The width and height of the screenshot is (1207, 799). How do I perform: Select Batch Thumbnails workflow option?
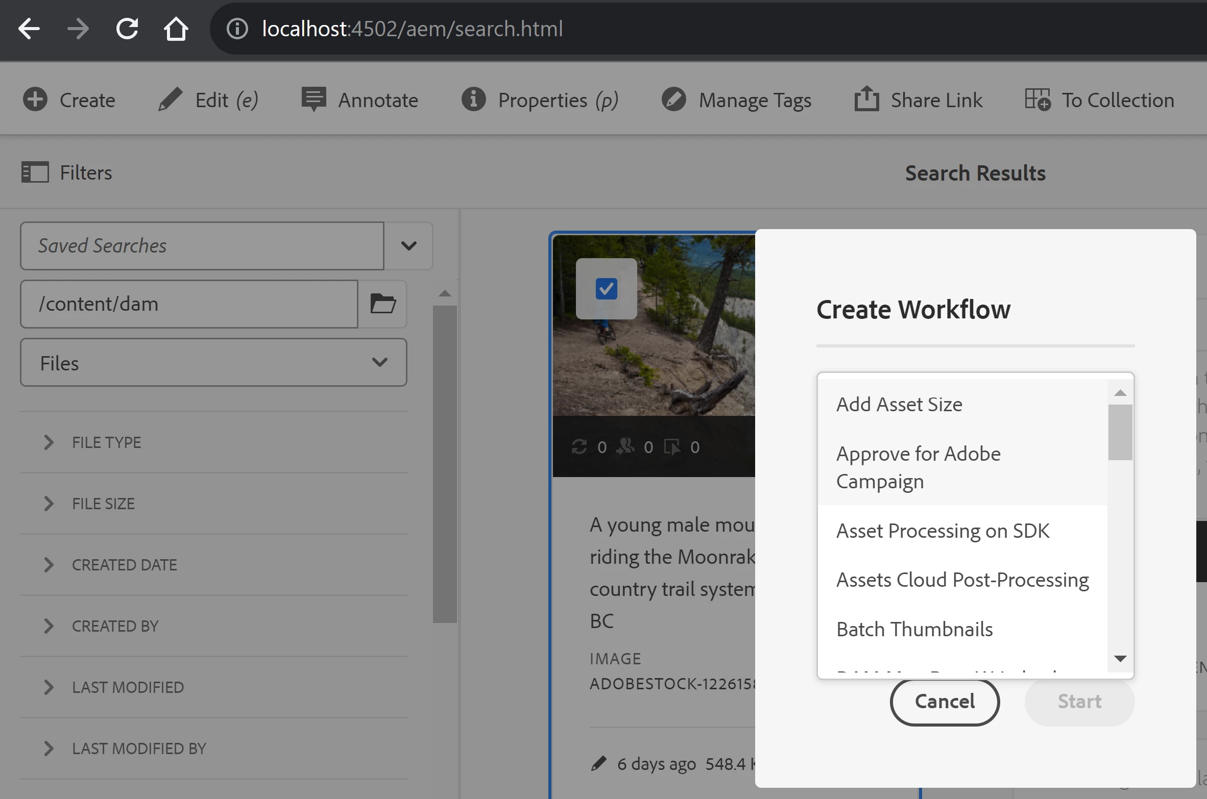[914, 630]
